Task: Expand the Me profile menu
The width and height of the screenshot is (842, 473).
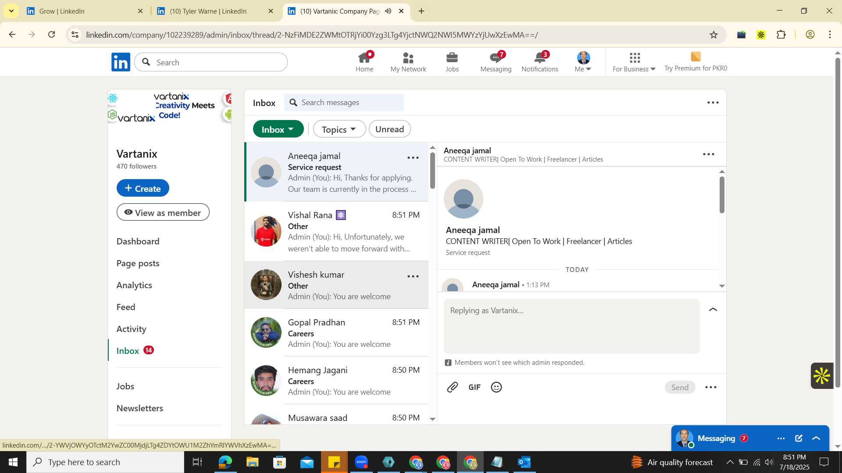Action: click(x=583, y=62)
